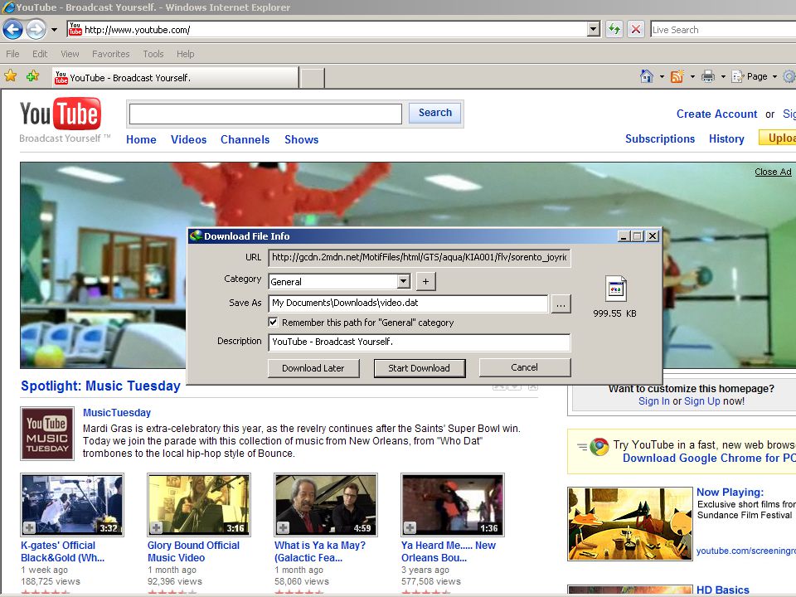The width and height of the screenshot is (796, 597).
Task: Click the YouTube logo
Action: (60, 114)
